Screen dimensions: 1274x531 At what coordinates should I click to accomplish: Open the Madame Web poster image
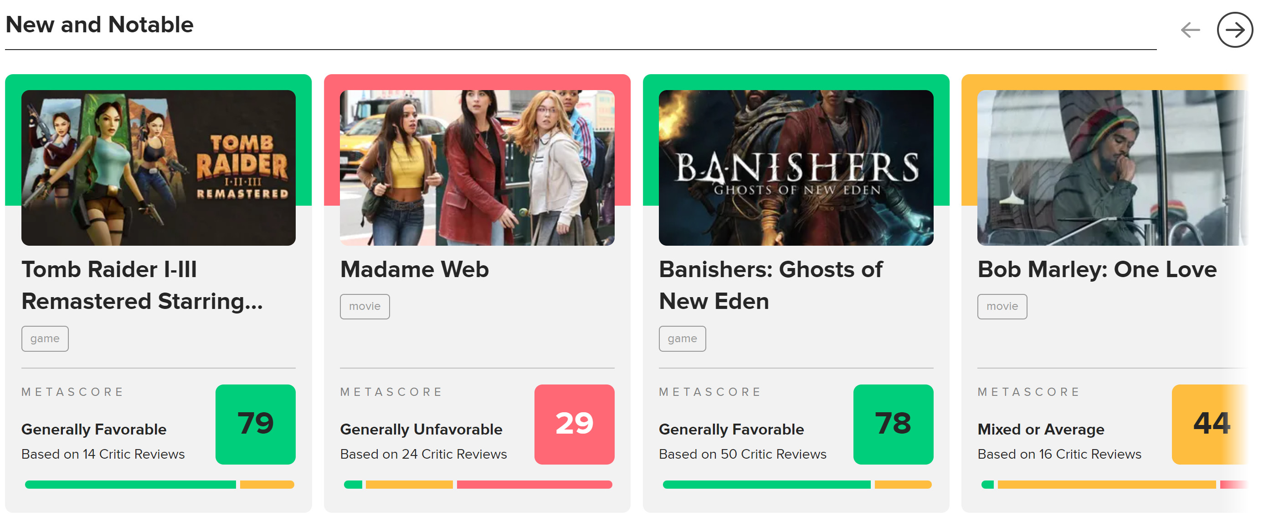coord(477,167)
